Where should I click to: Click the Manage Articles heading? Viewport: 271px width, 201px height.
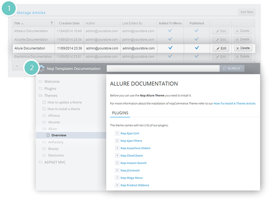click(x=31, y=13)
